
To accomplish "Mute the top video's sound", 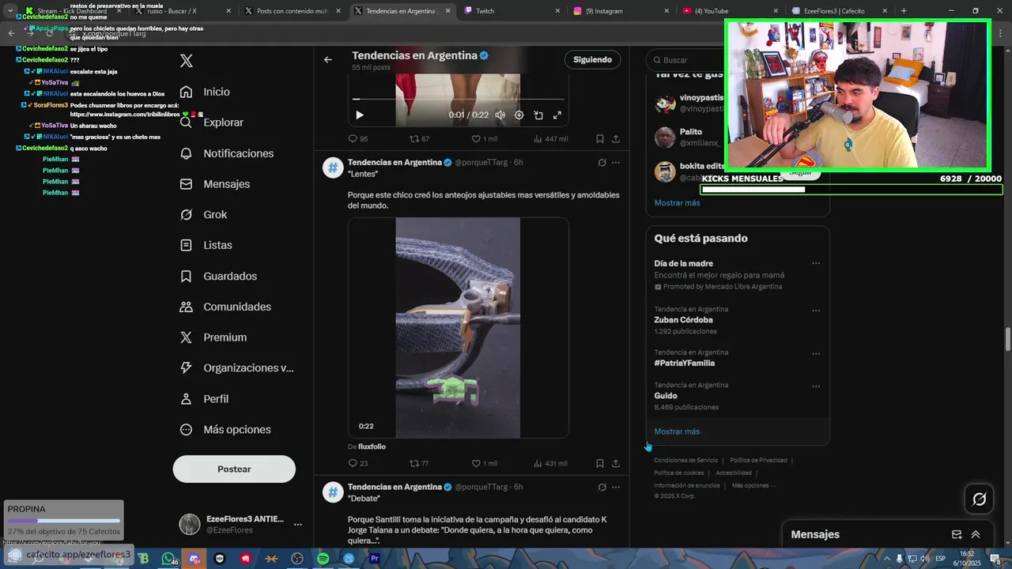I will point(500,115).
